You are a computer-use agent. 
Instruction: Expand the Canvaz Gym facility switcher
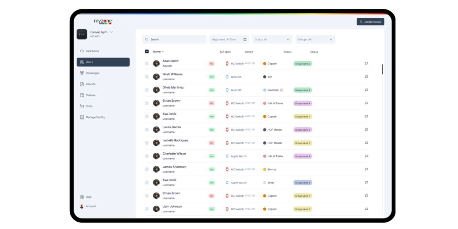click(111, 32)
